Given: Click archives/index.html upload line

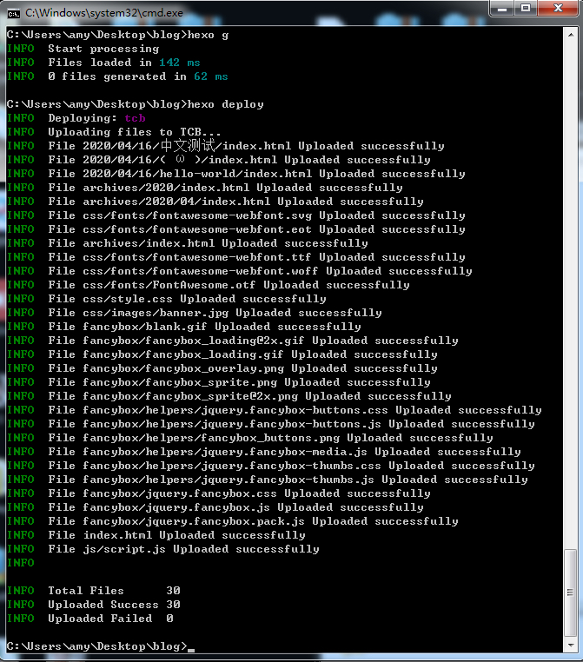Looking at the screenshot, I should 187,243.
